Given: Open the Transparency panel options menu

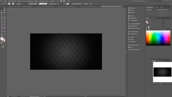Looking at the screenshot, I should [x=171, y=7].
